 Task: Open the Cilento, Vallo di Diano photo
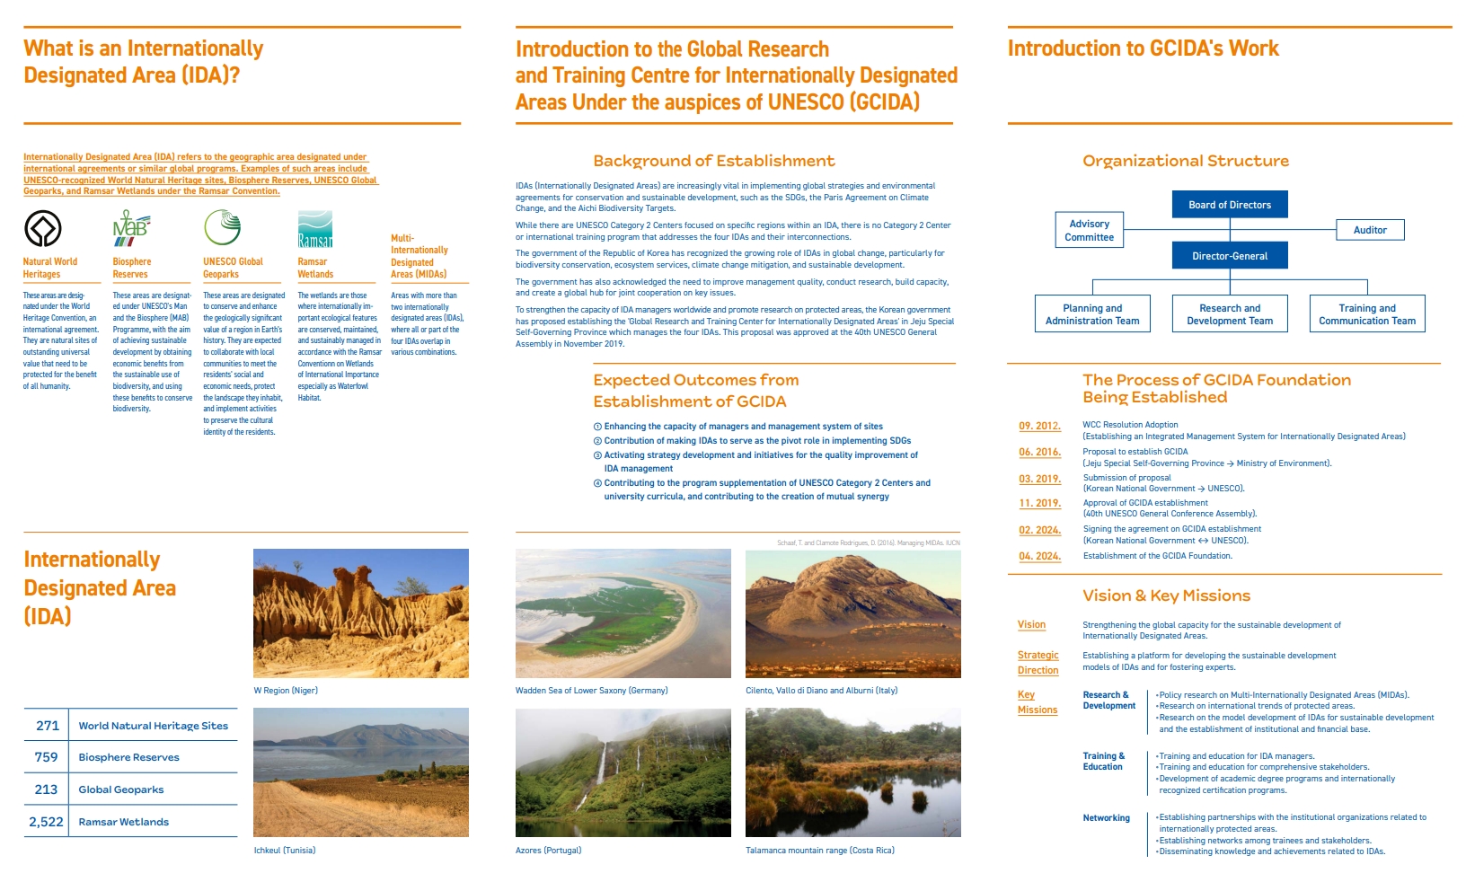click(853, 613)
